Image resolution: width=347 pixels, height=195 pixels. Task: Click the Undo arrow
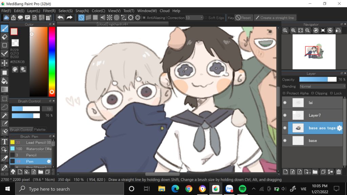pyautogui.click(x=60, y=18)
